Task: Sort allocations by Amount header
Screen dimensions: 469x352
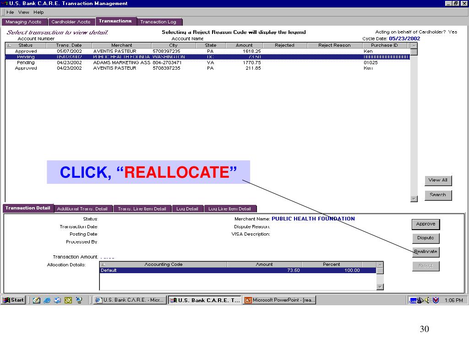Action: 264,264
